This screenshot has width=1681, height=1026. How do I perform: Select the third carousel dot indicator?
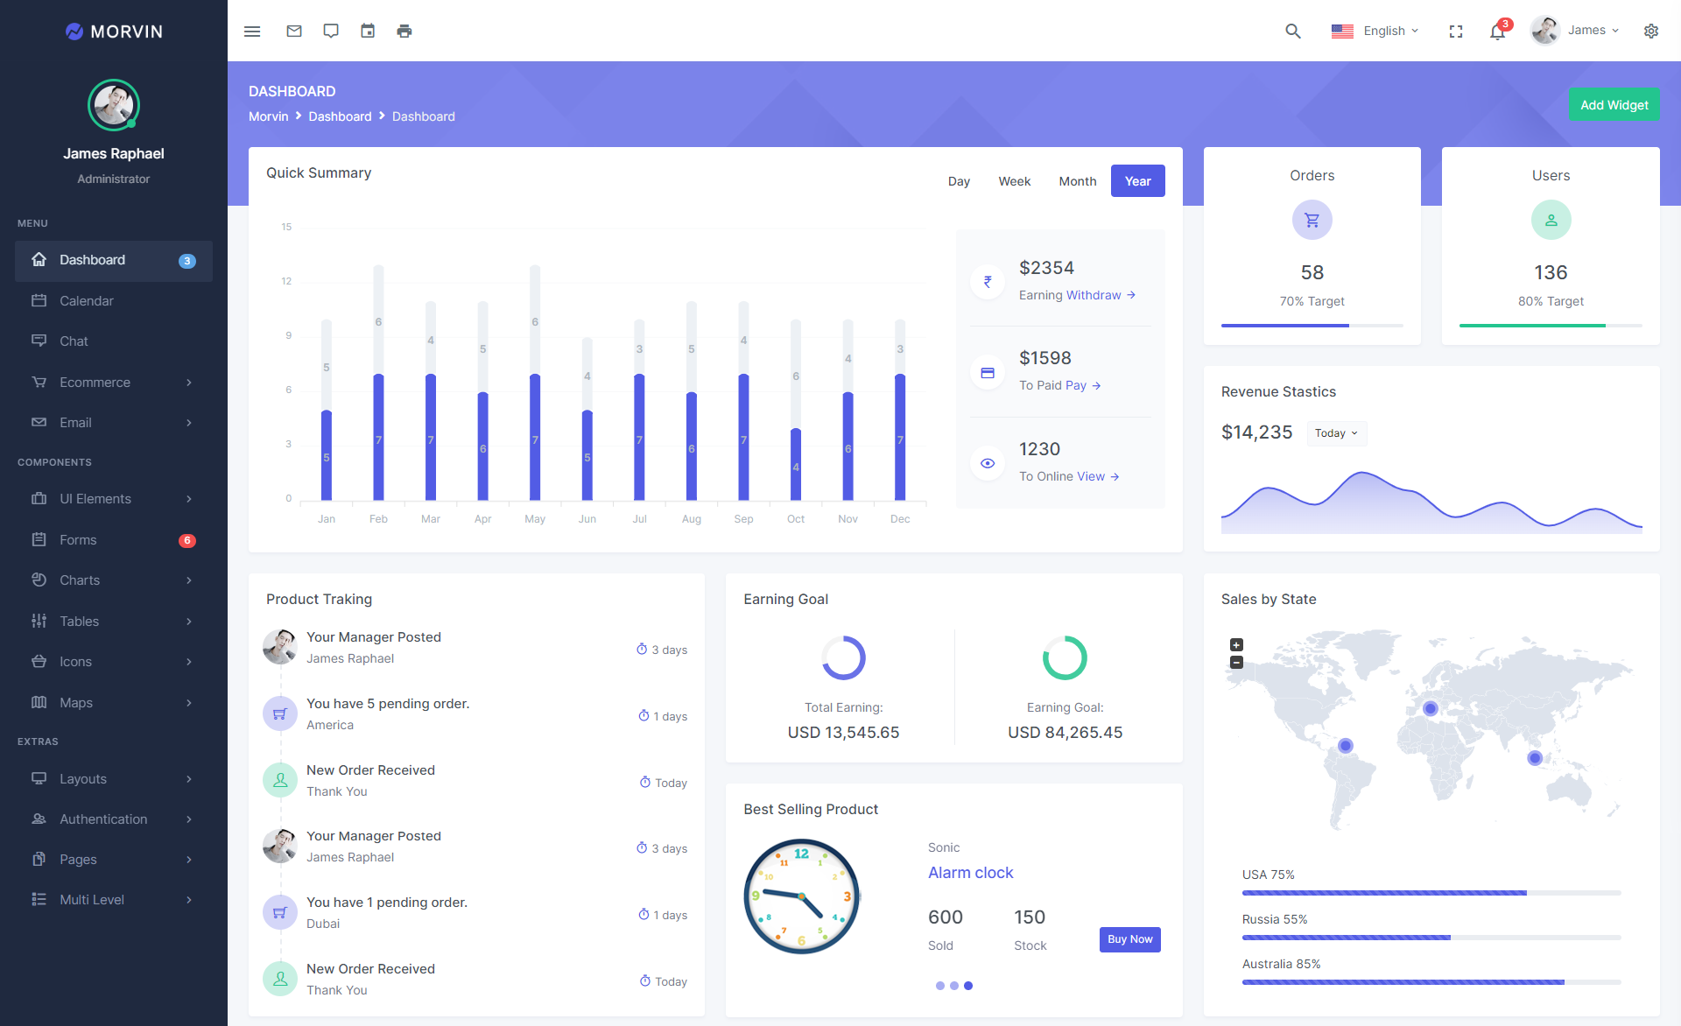coord(968,986)
